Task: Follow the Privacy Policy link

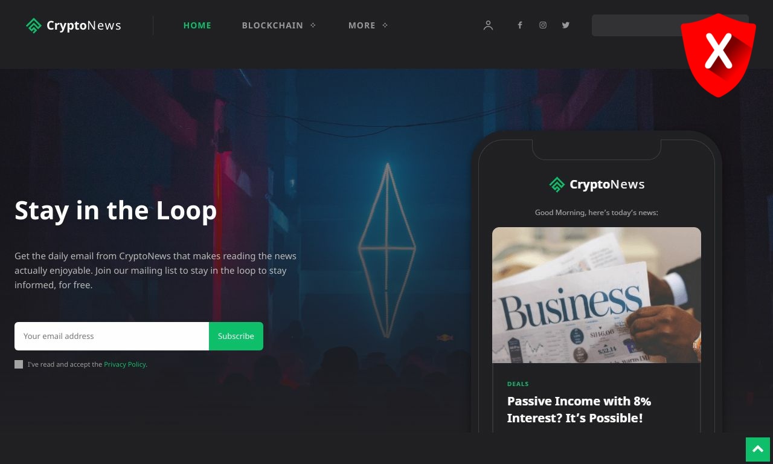Action: point(125,364)
